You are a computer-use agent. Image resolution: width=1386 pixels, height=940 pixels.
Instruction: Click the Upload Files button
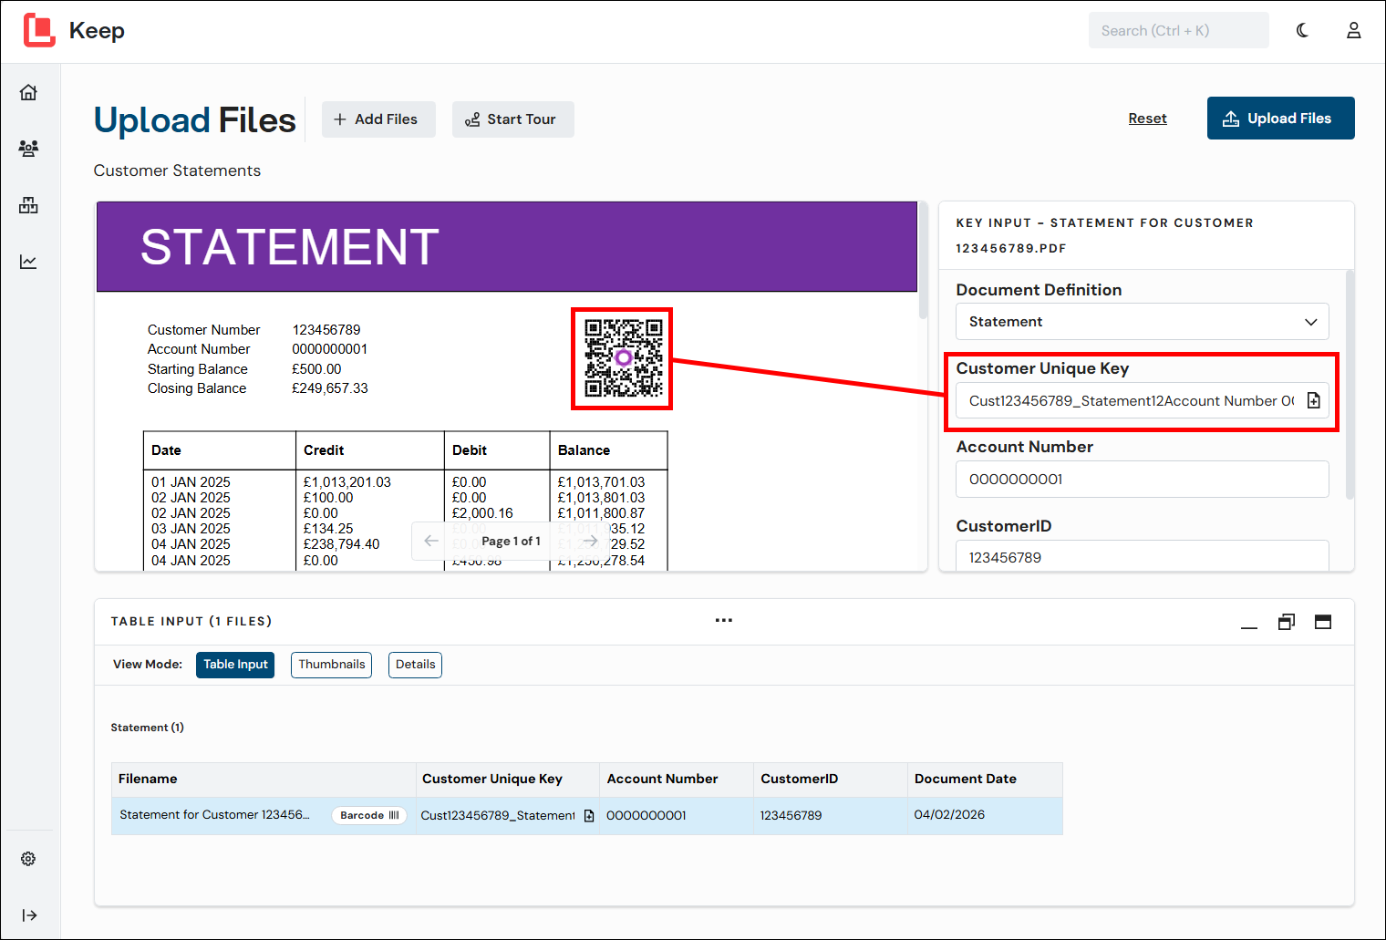pyautogui.click(x=1281, y=119)
